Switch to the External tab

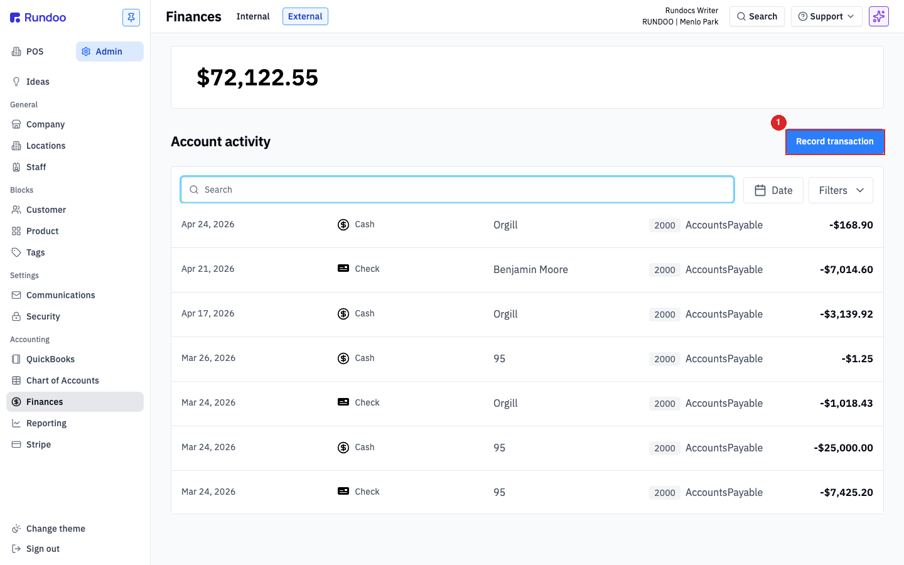(x=305, y=16)
